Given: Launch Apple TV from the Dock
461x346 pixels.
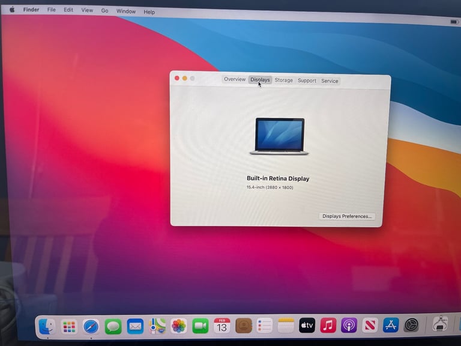Looking at the screenshot, I should (307, 325).
